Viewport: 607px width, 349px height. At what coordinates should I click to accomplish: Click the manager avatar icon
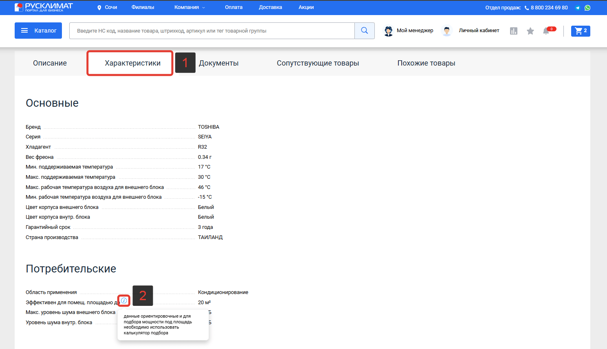389,31
